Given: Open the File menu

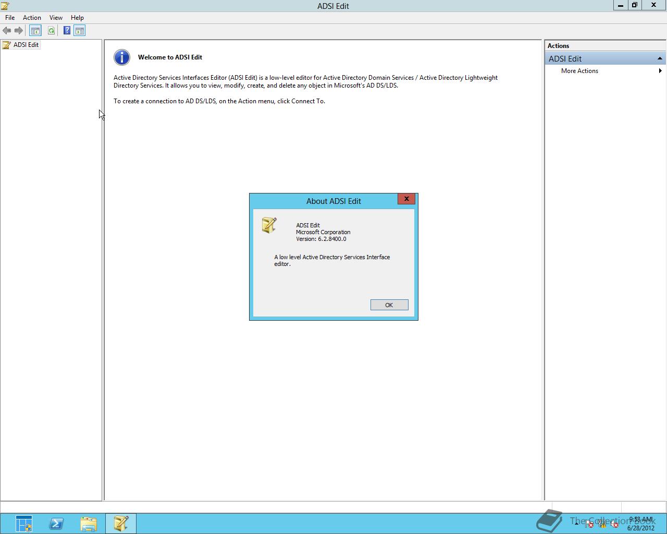Looking at the screenshot, I should click(x=10, y=18).
